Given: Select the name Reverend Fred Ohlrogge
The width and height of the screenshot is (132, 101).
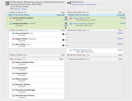Looking at the screenshot, I should (x=25, y=90).
